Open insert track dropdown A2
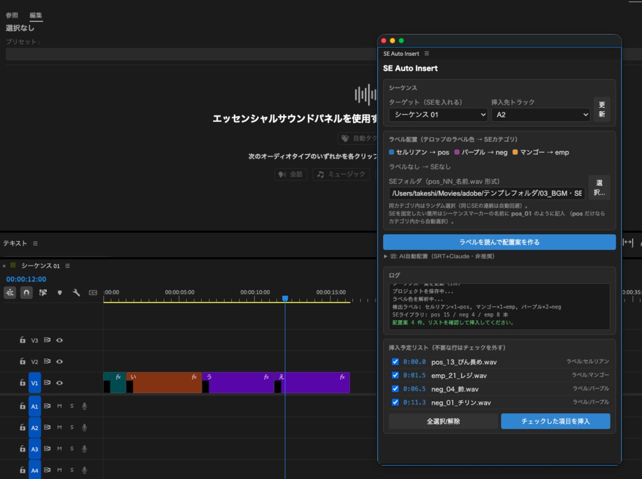The width and height of the screenshot is (642, 479). (x=541, y=115)
